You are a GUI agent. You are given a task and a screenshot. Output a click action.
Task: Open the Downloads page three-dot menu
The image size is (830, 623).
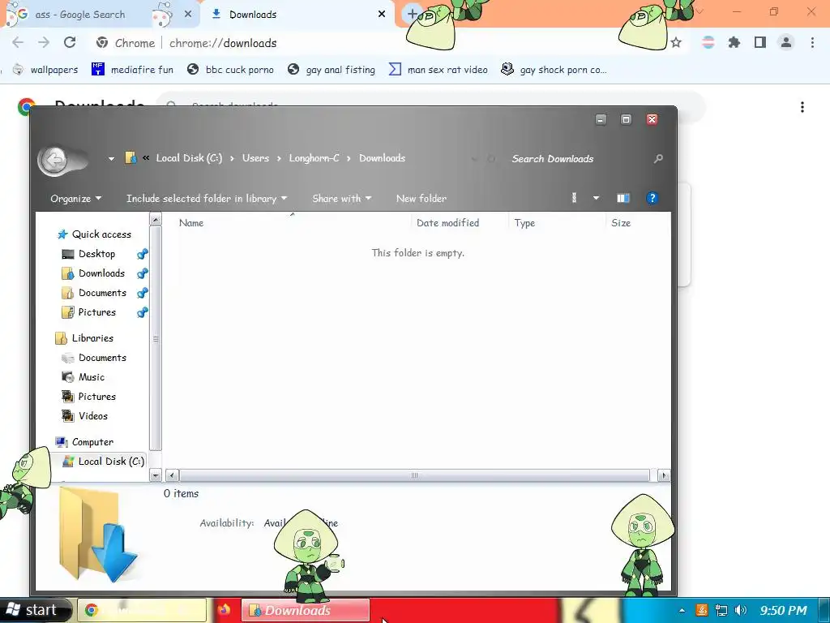click(x=802, y=107)
